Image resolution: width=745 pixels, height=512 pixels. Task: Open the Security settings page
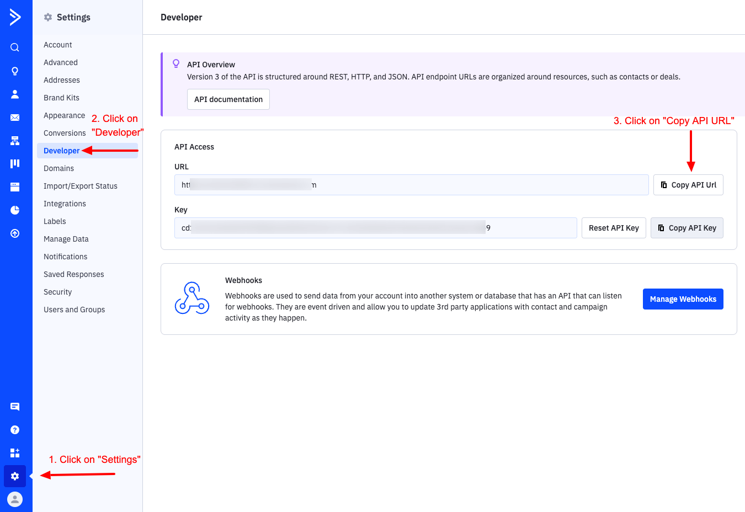point(57,292)
